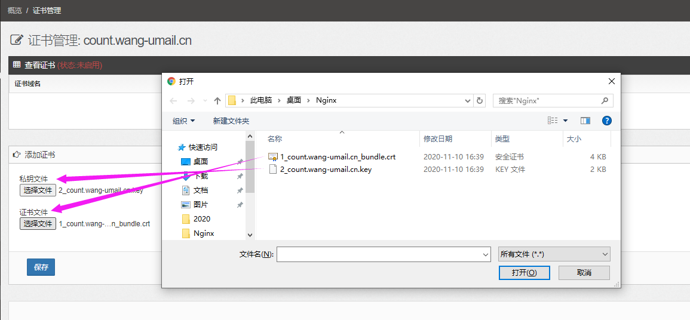Open the 组织 dropdown menu
690x320 pixels.
[x=183, y=121]
